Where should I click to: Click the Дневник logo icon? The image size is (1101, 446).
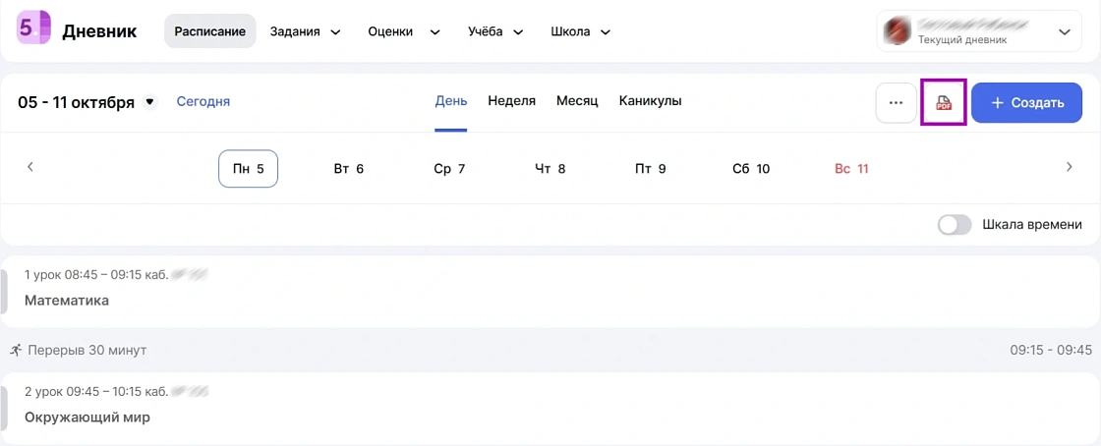[x=34, y=28]
